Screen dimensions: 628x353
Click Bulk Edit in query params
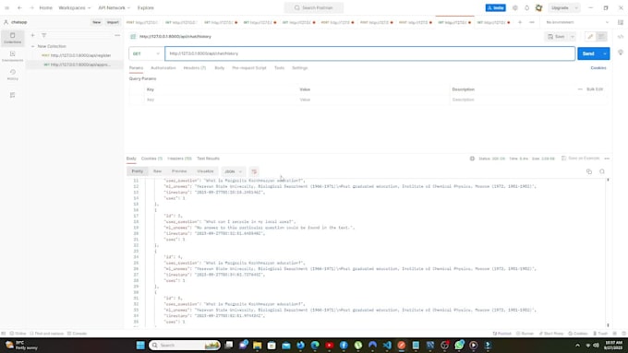coord(595,89)
